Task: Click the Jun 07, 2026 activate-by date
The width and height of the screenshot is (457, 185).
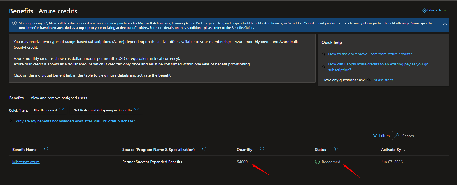Action: (392, 162)
